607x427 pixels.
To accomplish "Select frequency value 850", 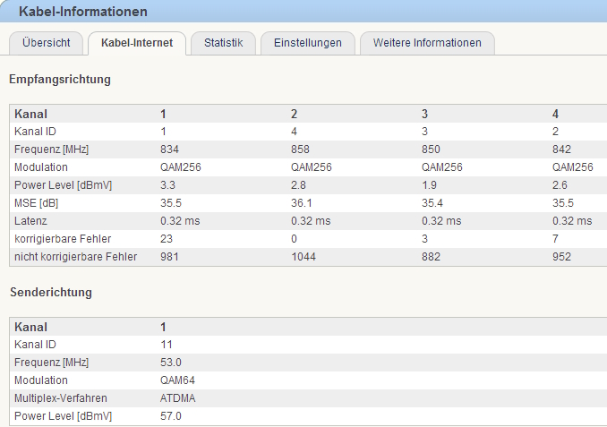I will 431,149.
